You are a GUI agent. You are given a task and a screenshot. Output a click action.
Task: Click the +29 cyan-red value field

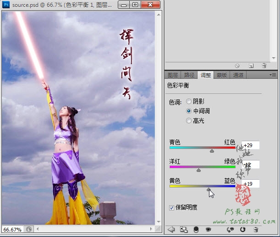pyautogui.click(x=251, y=145)
